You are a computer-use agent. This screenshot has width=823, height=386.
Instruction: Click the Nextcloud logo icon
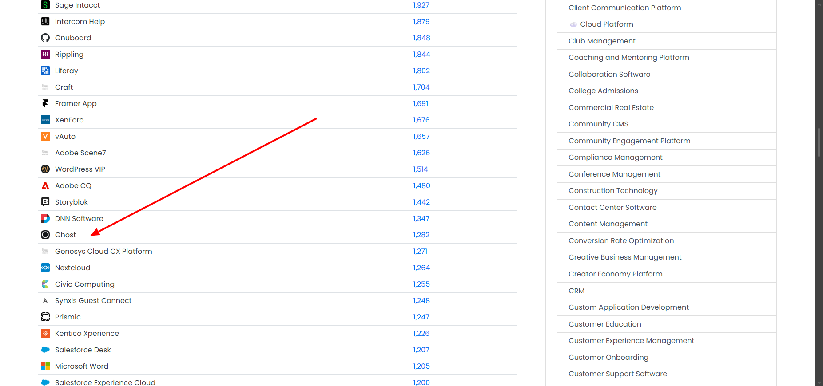(45, 268)
